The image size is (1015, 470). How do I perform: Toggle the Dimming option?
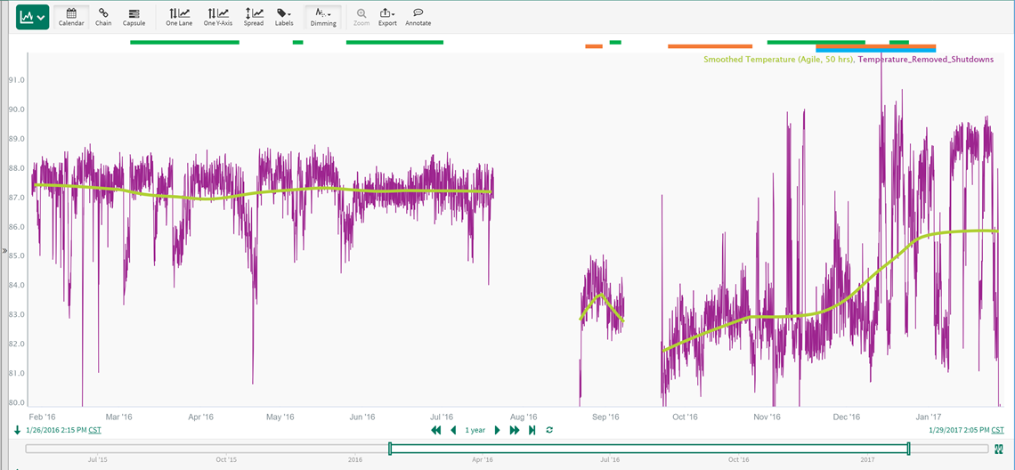point(323,17)
